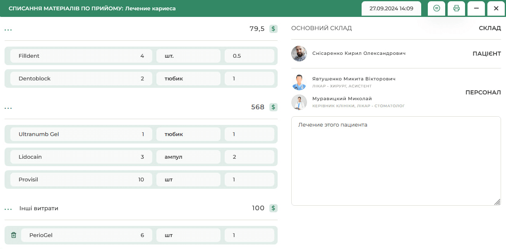Click the comment box with Лечение этого пациента
The width and height of the screenshot is (506, 249).
click(396, 161)
